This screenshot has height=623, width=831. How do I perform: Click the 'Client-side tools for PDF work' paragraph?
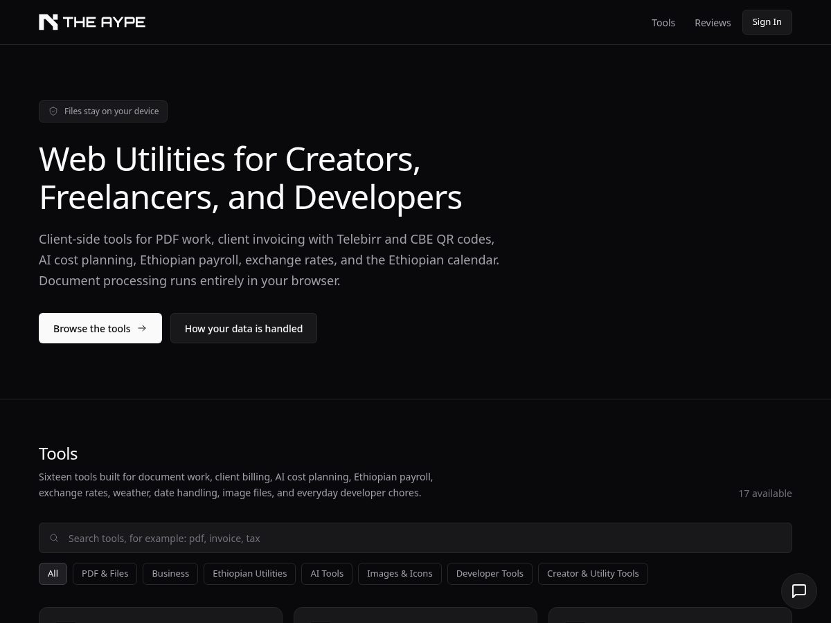coord(269,260)
